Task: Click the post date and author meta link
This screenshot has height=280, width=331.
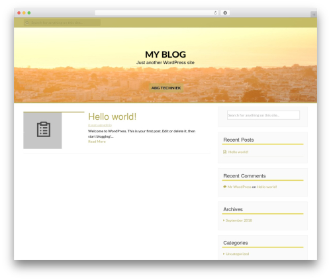Action: 100,125
